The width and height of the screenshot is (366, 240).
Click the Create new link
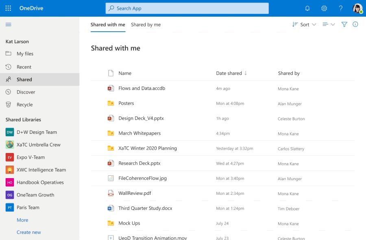coord(28,232)
